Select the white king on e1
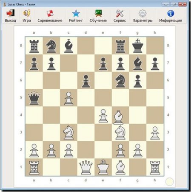Viewport: 191px width, 192px height. (x=103, y=167)
